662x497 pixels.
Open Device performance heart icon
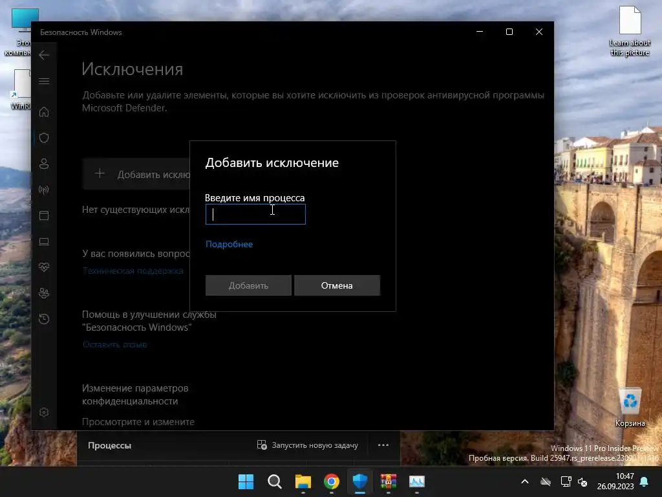(44, 267)
